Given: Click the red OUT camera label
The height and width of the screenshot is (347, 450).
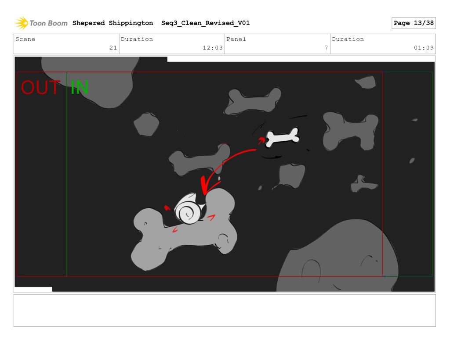Looking at the screenshot, I should click(x=40, y=88).
